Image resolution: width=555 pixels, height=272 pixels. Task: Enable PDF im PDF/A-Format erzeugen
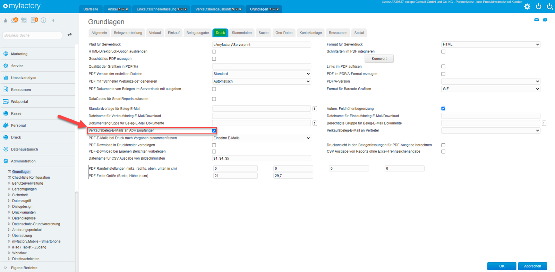click(x=443, y=74)
